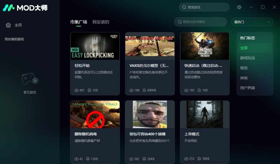
Task: Click the download count 253
Action: point(192,159)
